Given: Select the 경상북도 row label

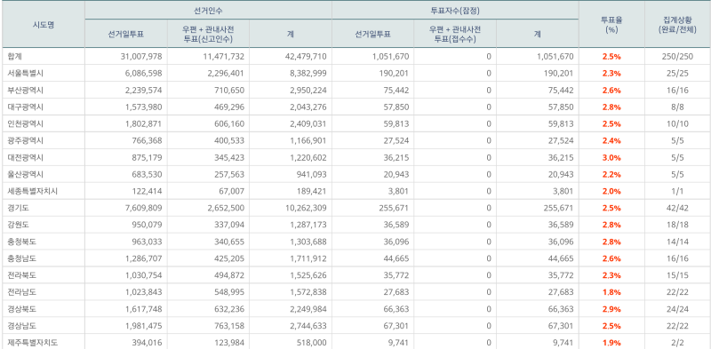Looking at the screenshot, I should [x=21, y=309].
